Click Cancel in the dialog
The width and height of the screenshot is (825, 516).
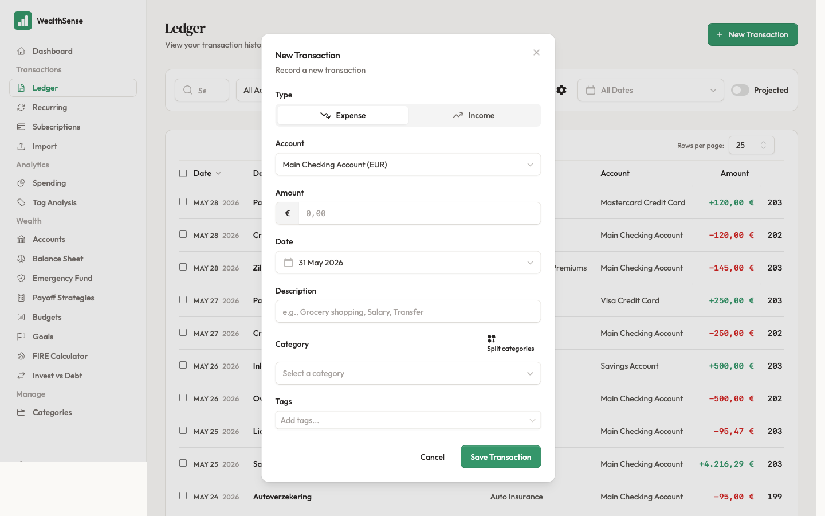(433, 457)
